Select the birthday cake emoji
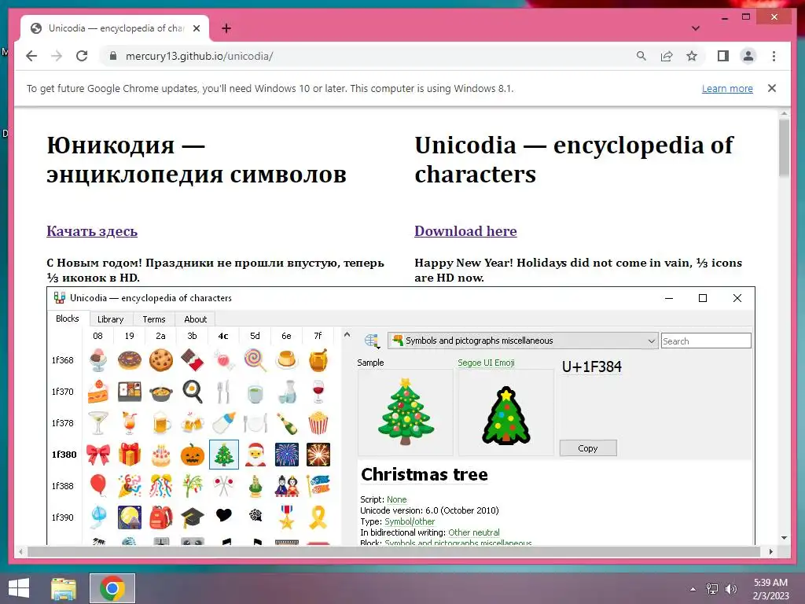805x604 pixels. pyautogui.click(x=160, y=455)
